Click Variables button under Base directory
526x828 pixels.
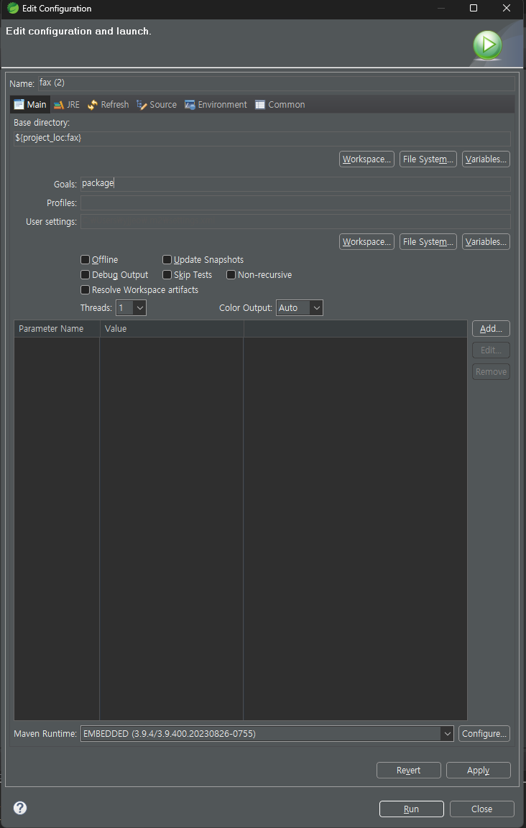point(486,159)
